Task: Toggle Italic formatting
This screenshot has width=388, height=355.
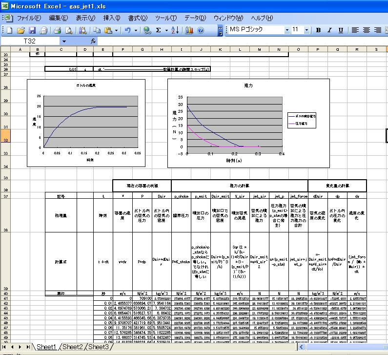Action: [x=329, y=30]
